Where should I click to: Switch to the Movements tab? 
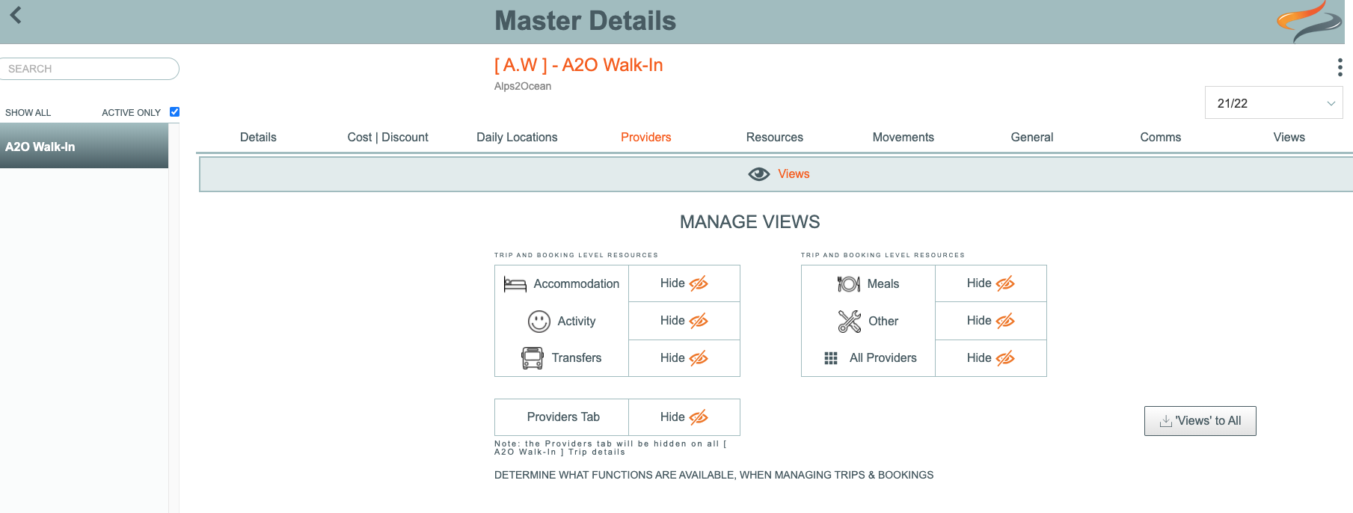click(903, 138)
